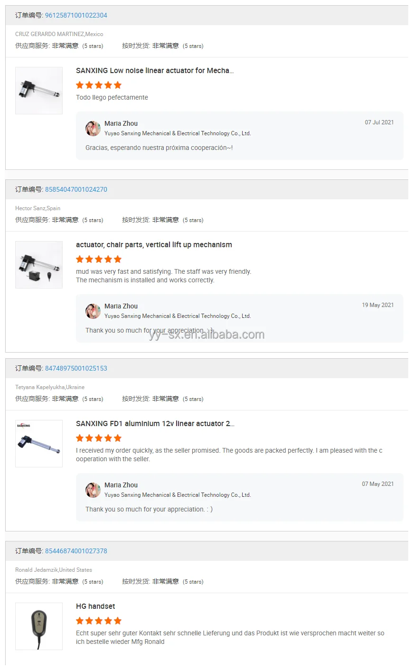Viewport: 413px width, 670px height.
Task: Open order number 96125871001022304 link
Action: click(x=76, y=15)
